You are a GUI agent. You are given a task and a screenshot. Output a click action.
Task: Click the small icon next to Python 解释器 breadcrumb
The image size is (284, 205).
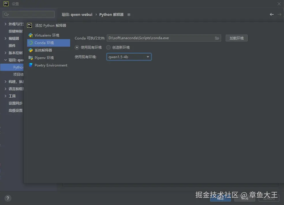129,15
